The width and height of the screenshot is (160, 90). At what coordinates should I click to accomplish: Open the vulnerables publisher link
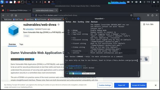click(x=29, y=29)
